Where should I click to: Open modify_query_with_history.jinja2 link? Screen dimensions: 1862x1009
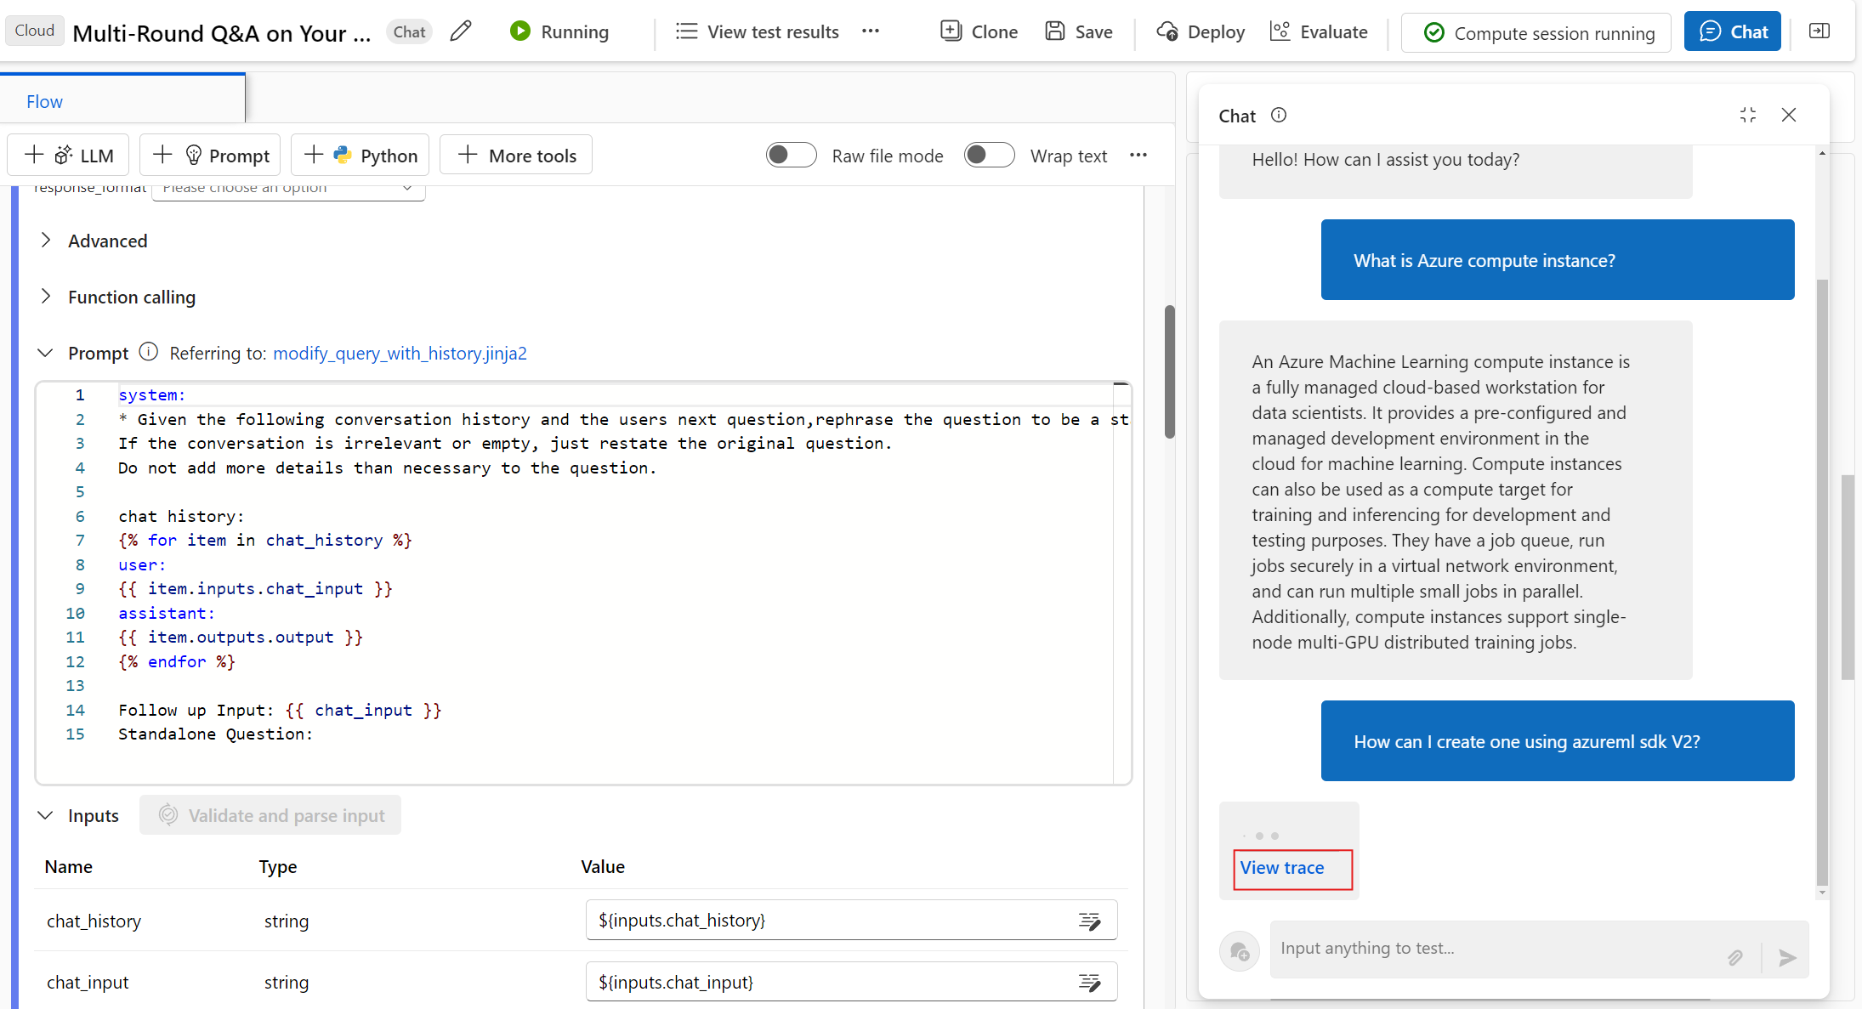[400, 353]
